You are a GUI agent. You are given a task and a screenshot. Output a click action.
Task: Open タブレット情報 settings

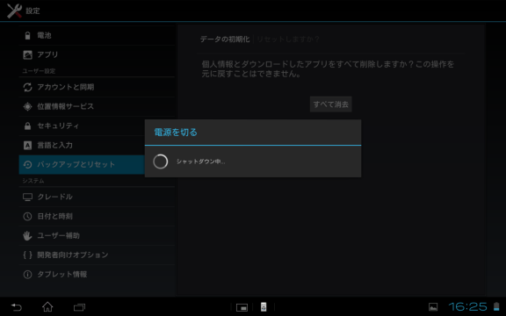coord(97,274)
